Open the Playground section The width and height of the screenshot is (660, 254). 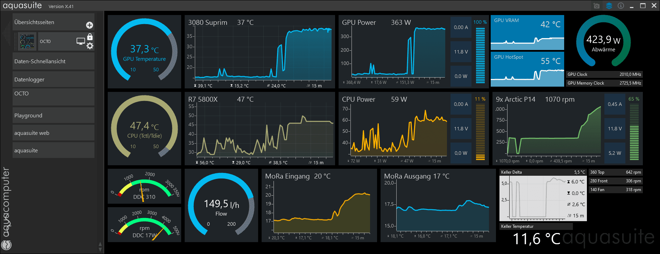click(54, 115)
